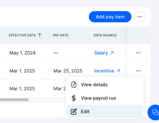Click the horizontal scrollbar thumb
The image size is (159, 123).
14,100
